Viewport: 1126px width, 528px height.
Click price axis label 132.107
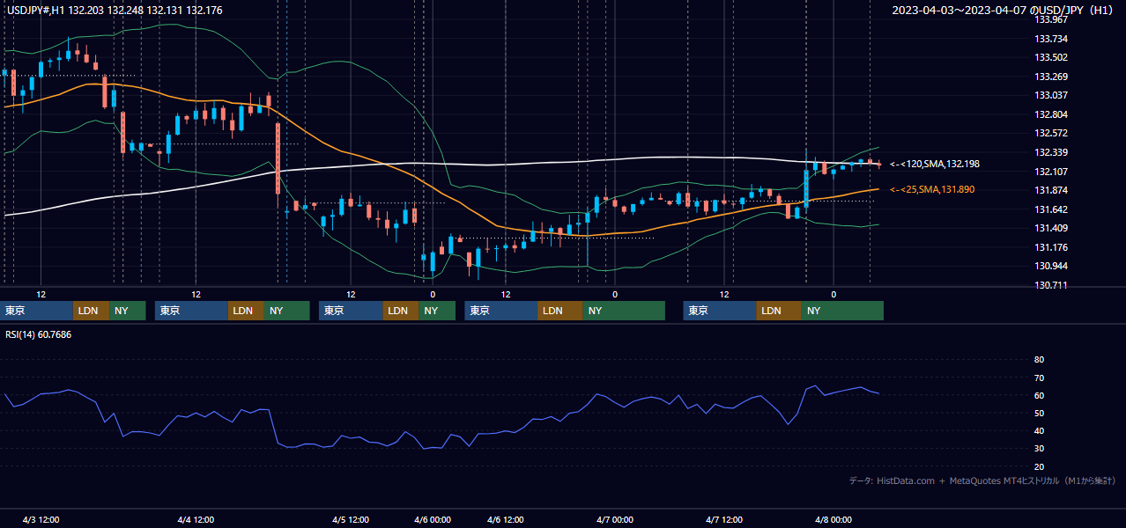pyautogui.click(x=1050, y=172)
